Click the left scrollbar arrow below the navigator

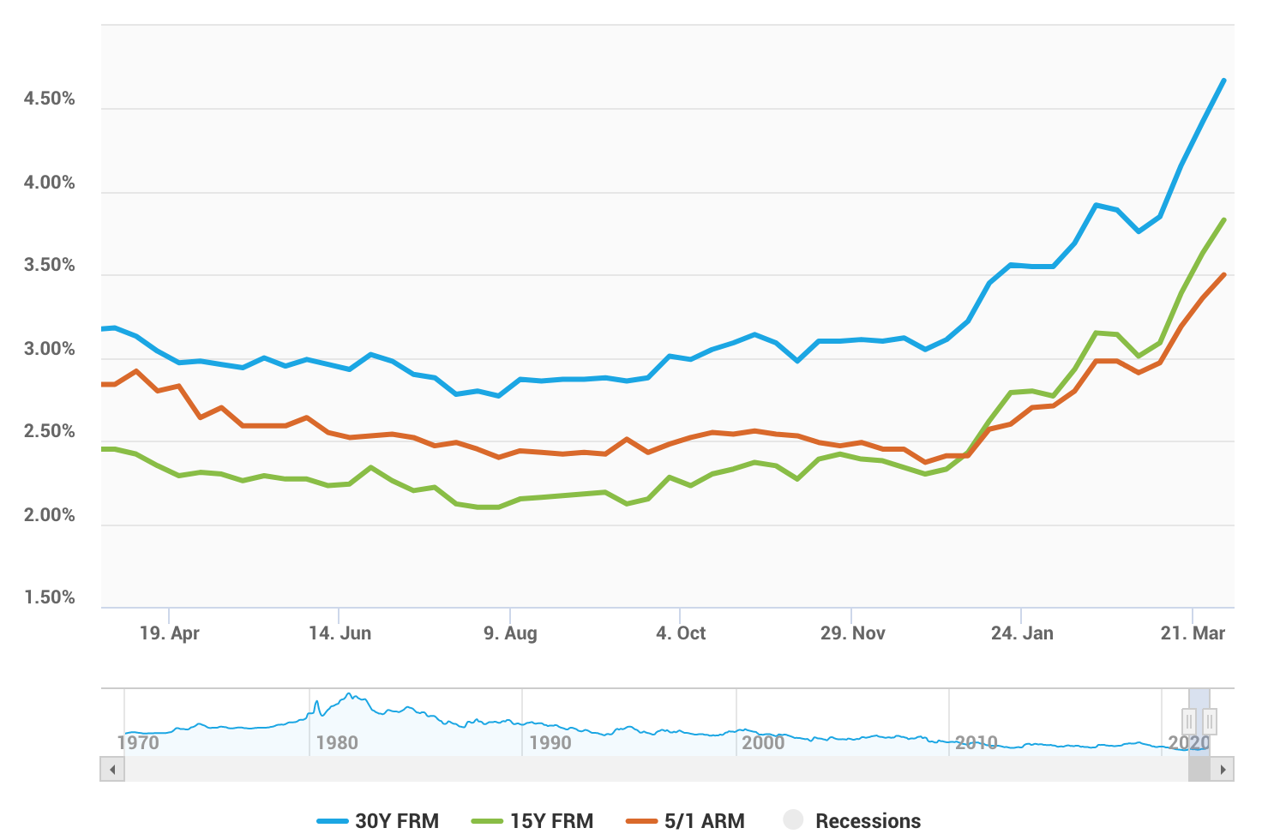point(112,769)
